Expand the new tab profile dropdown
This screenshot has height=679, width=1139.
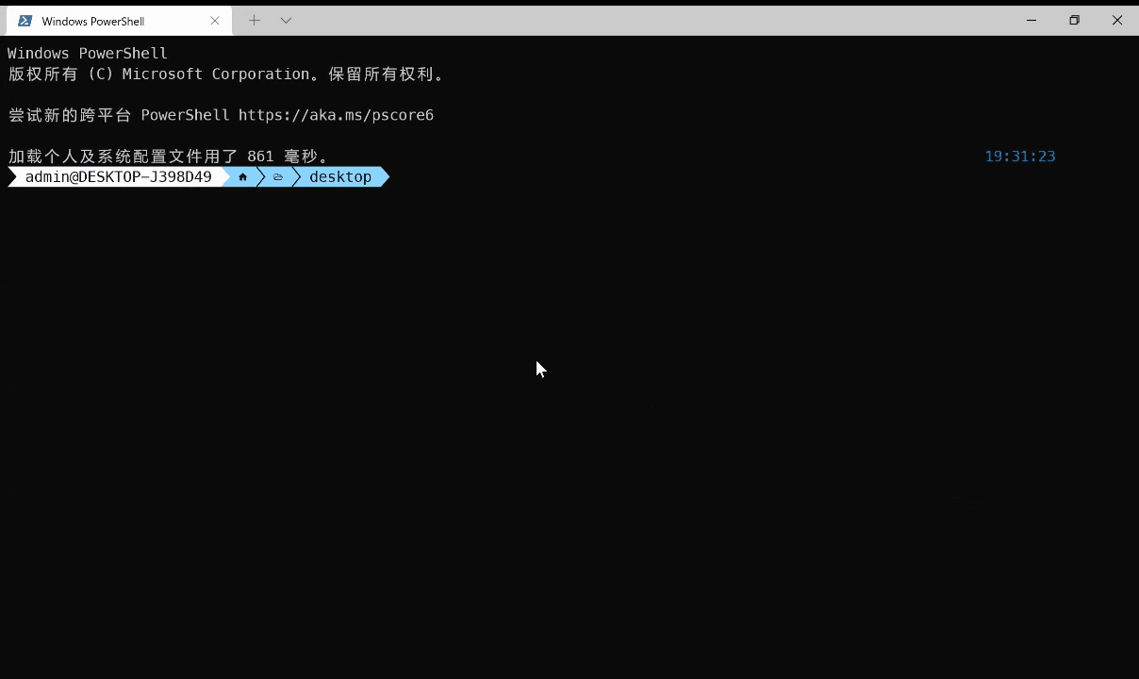click(x=286, y=21)
